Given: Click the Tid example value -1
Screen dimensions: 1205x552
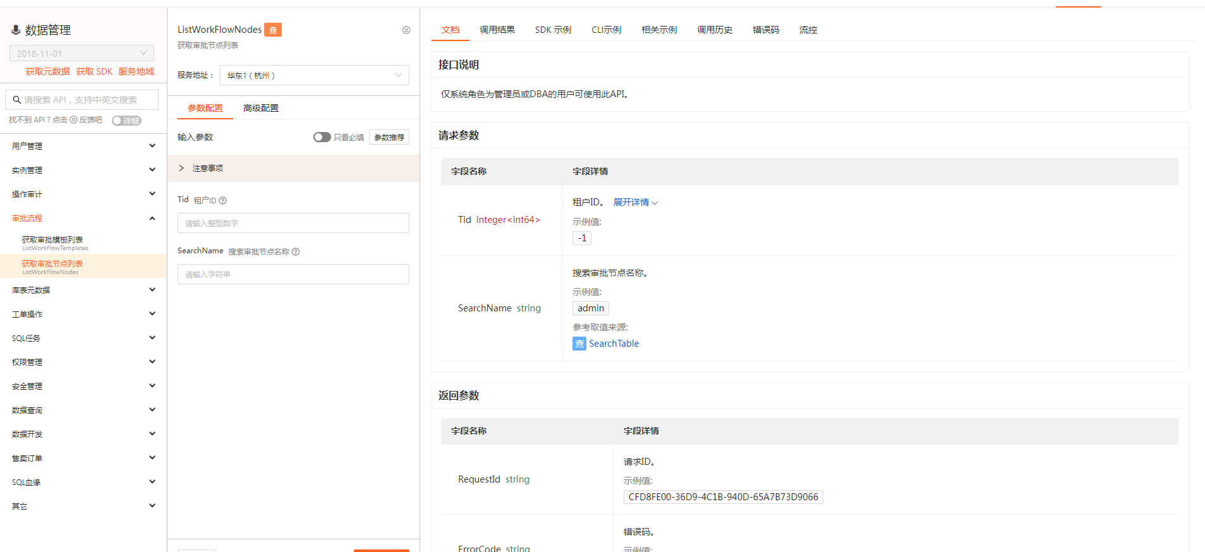Looking at the screenshot, I should click(x=582, y=238).
